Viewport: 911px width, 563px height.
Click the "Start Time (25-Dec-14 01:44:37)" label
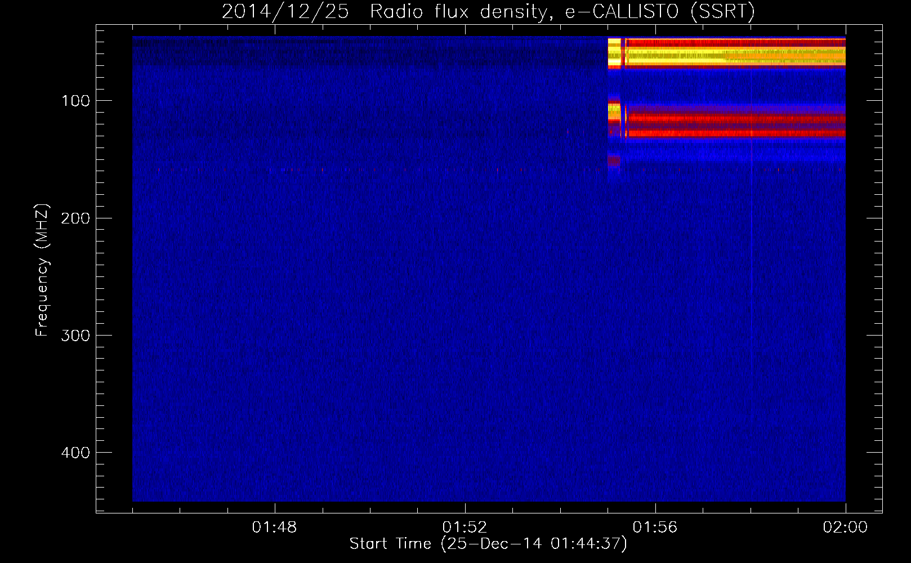(488, 544)
